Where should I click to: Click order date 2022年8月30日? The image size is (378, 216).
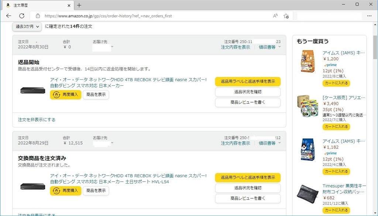(x=33, y=47)
